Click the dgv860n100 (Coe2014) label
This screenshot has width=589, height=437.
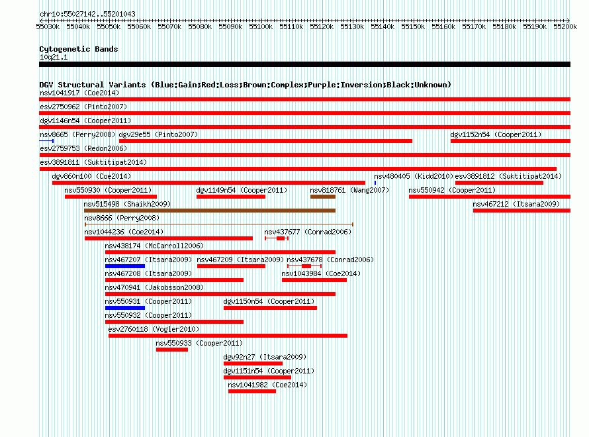(91, 176)
